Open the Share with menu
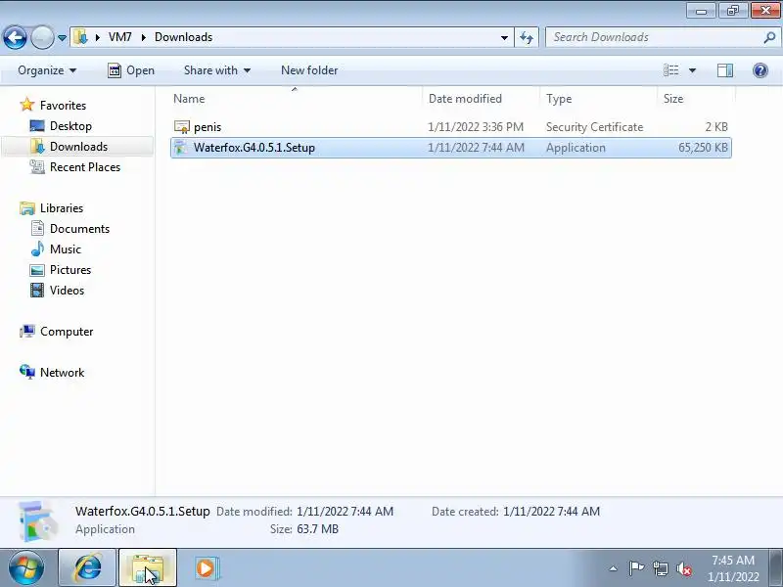Viewport: 783px width, 587px height. (216, 70)
